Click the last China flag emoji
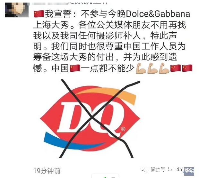Screen dimensions: 199x178 click(x=187, y=68)
